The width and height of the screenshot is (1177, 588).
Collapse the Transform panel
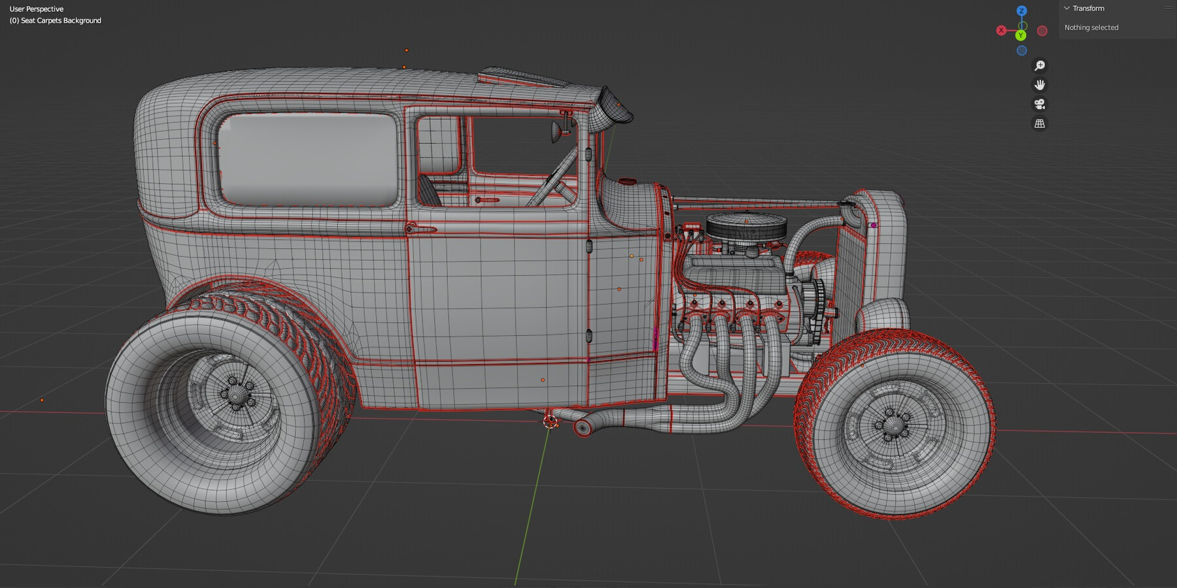coord(1066,8)
